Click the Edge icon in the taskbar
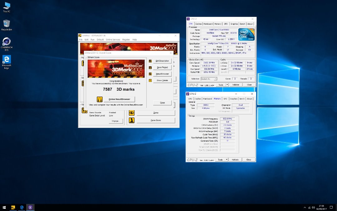Viewport: 337px width, 211px height. click(22, 208)
